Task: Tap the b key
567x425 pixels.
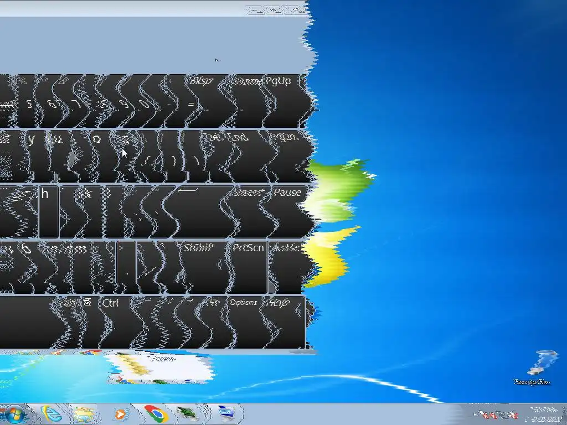Action: [27, 267]
